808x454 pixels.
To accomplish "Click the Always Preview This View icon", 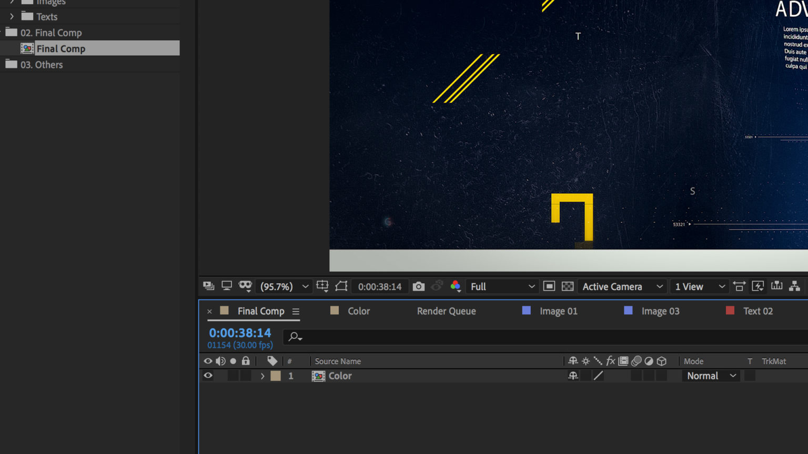I will tap(209, 286).
